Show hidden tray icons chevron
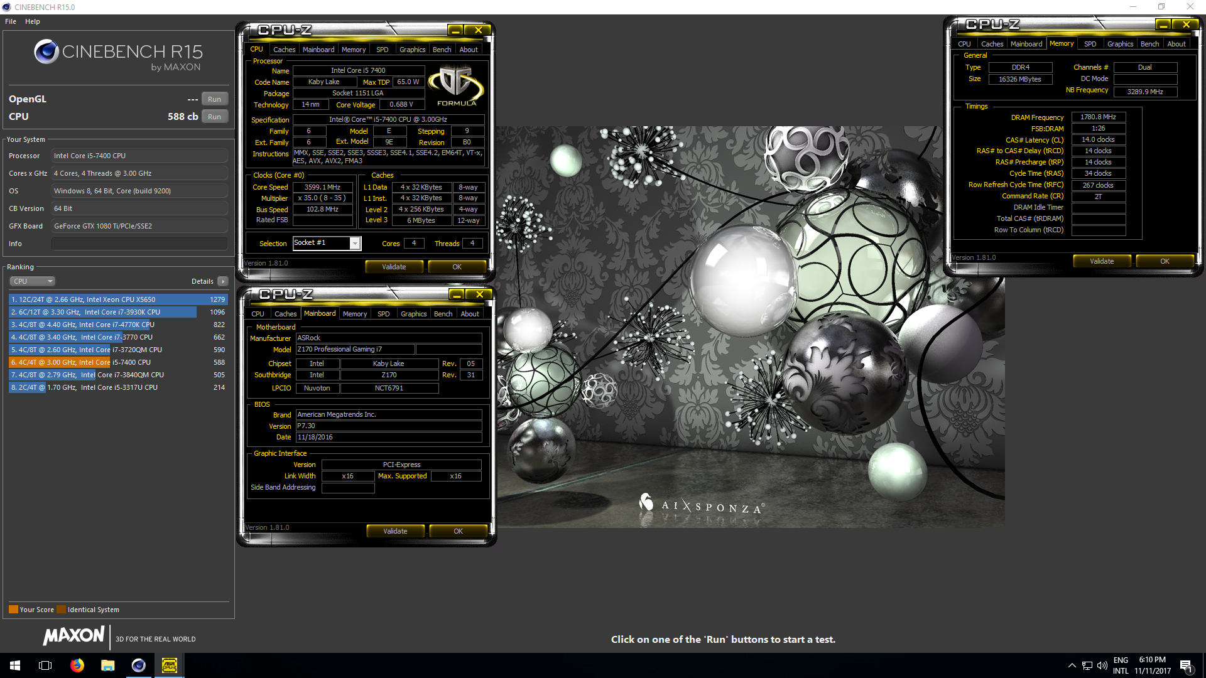The width and height of the screenshot is (1206, 678). 1072,665
